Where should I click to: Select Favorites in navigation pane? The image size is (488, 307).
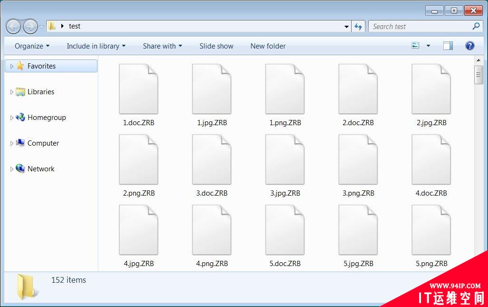tap(51, 66)
